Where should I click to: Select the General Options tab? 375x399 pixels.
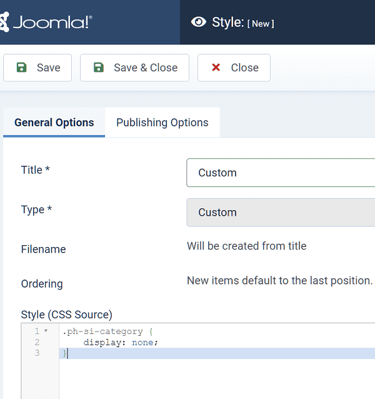point(54,123)
